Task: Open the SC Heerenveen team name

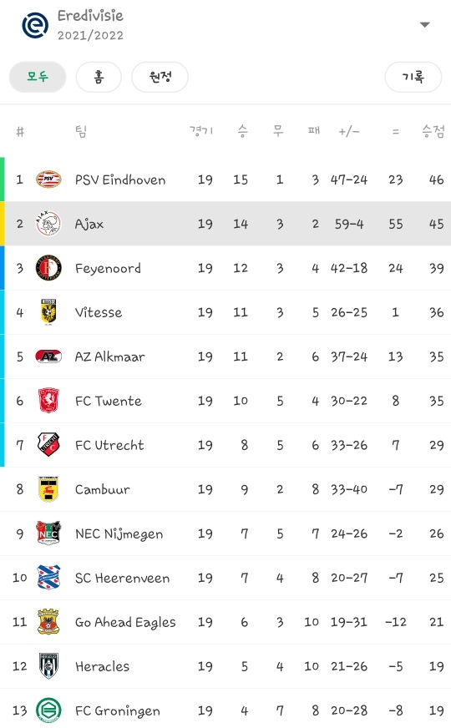Action: 122,578
